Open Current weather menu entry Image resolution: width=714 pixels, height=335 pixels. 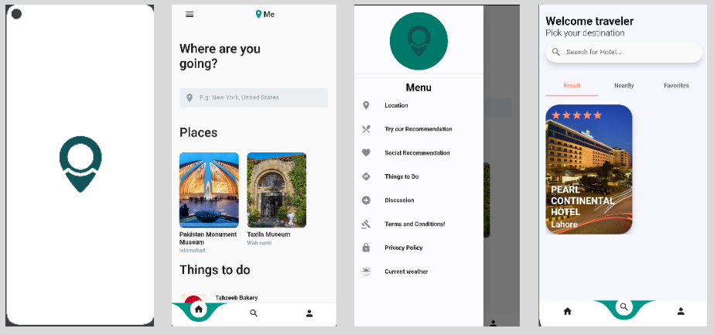(406, 272)
